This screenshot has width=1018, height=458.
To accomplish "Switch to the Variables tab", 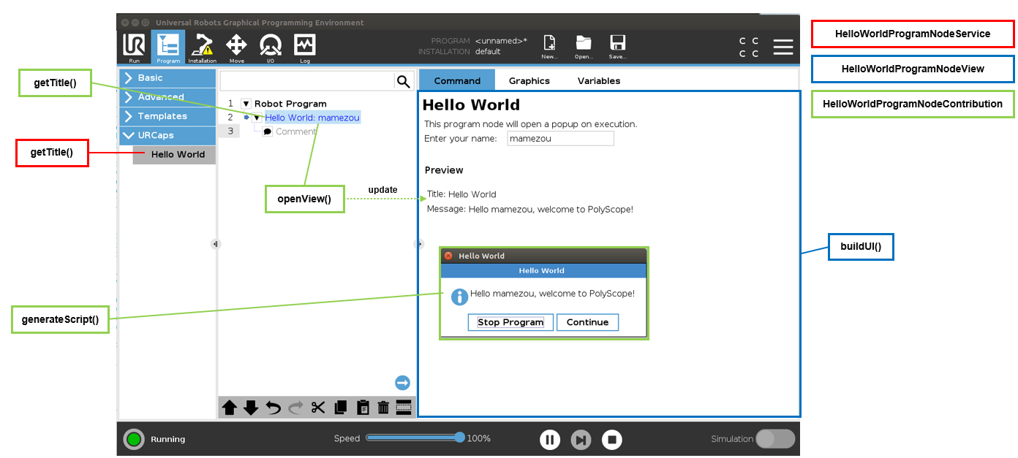I will coord(598,81).
